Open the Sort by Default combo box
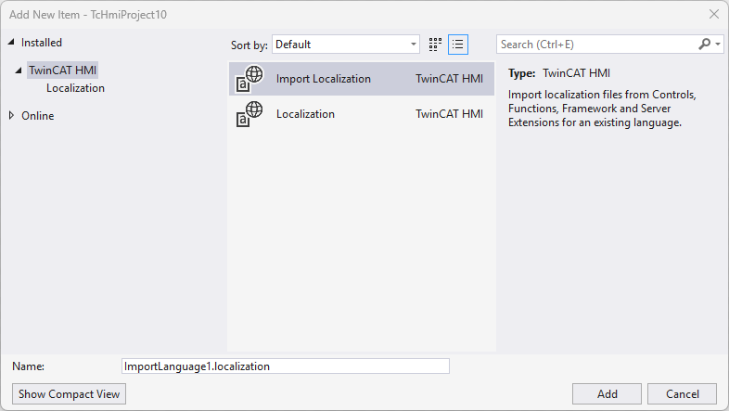 346,45
